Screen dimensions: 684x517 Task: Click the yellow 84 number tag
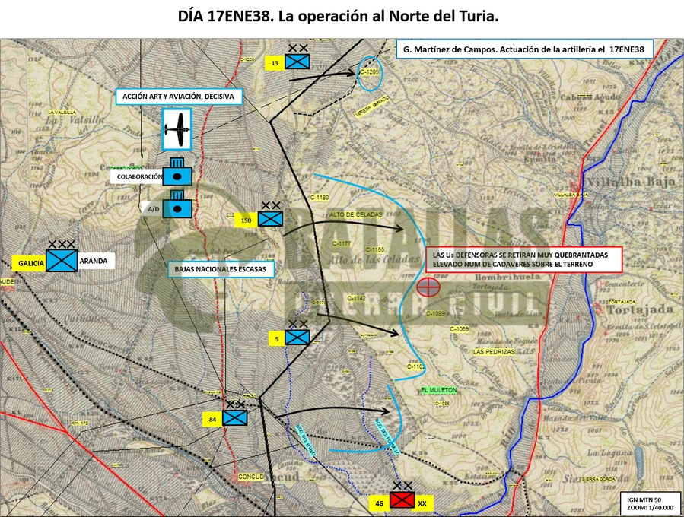(x=212, y=420)
